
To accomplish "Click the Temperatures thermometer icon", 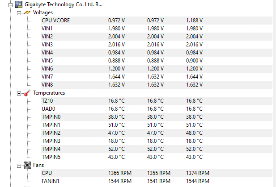I will tap(27, 93).
